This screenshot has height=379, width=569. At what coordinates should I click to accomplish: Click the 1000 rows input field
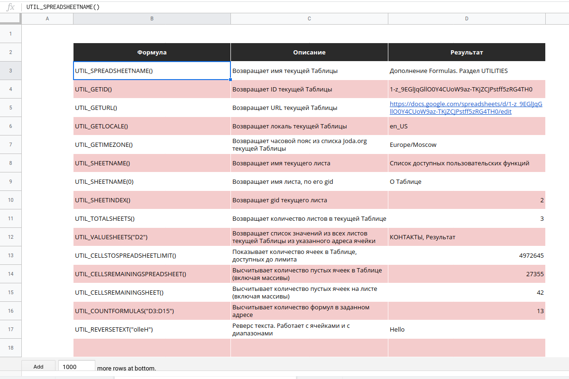76,366
